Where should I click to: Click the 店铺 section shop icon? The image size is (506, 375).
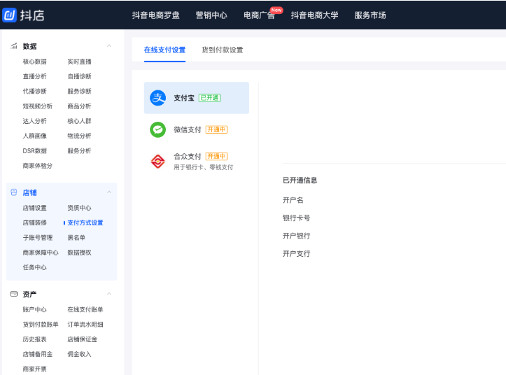(x=14, y=192)
